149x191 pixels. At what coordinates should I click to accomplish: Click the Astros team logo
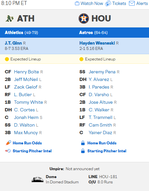click(x=84, y=19)
